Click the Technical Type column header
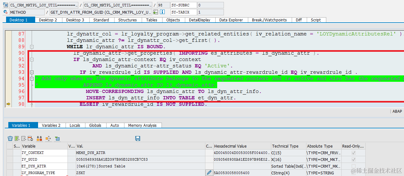 coord(289,146)
